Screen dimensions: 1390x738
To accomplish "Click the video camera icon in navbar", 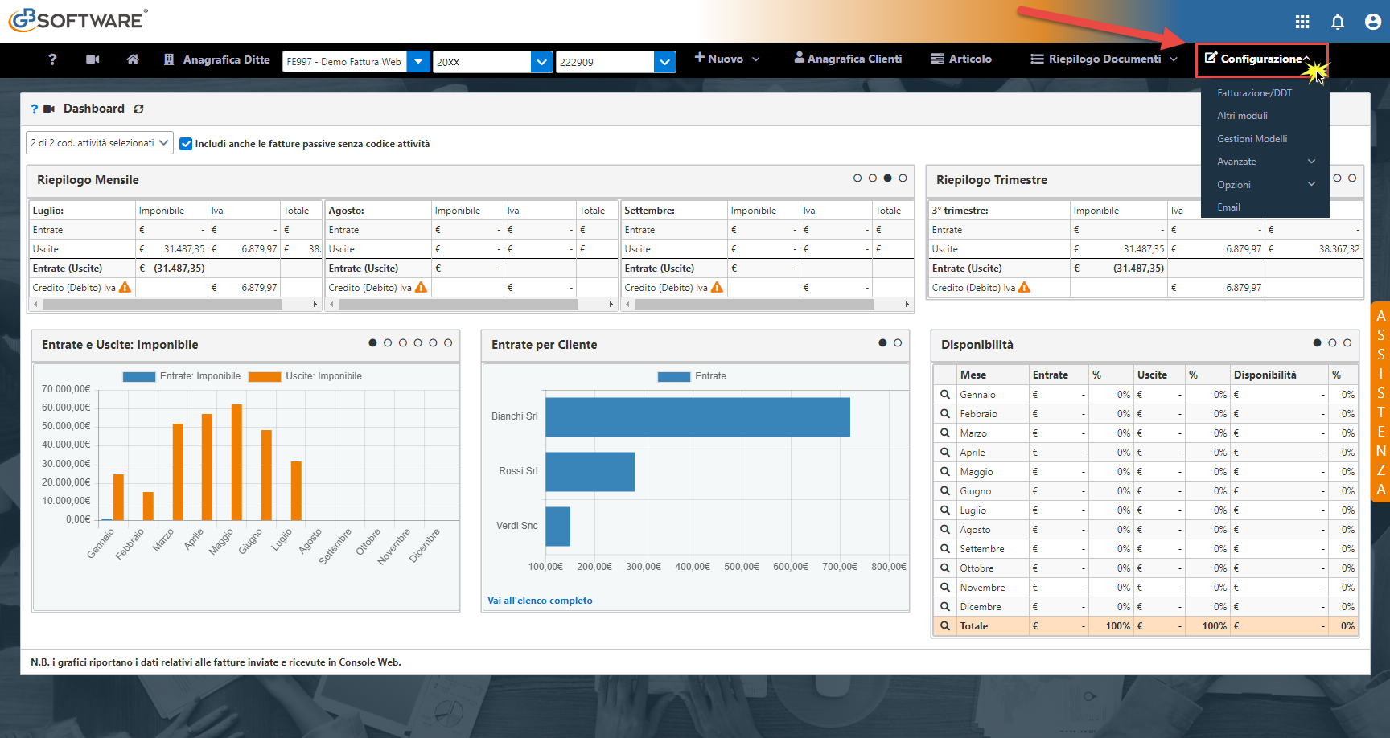I will pyautogui.click(x=93, y=59).
